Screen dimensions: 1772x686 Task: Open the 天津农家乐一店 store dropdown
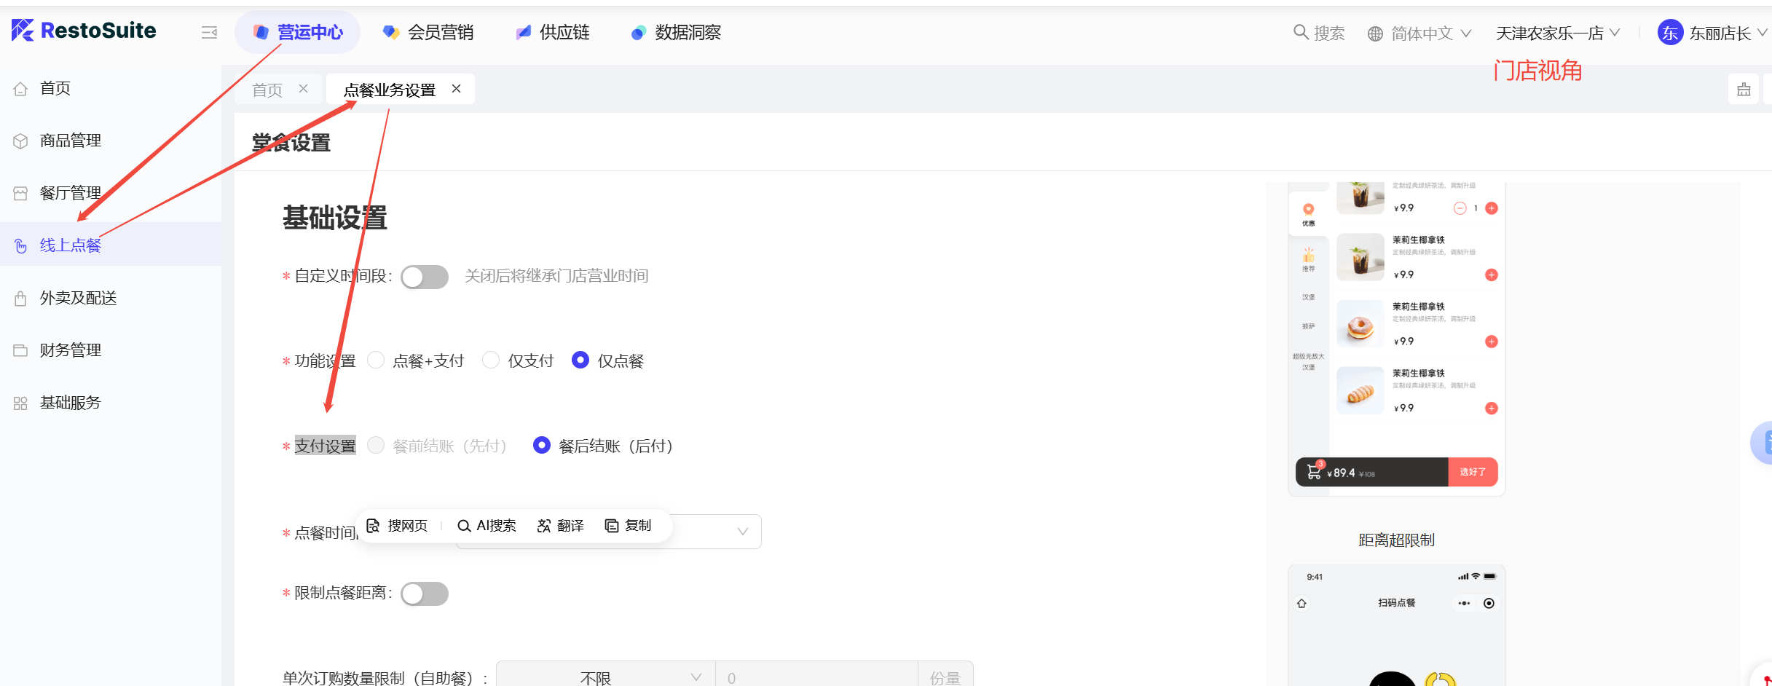pos(1557,33)
